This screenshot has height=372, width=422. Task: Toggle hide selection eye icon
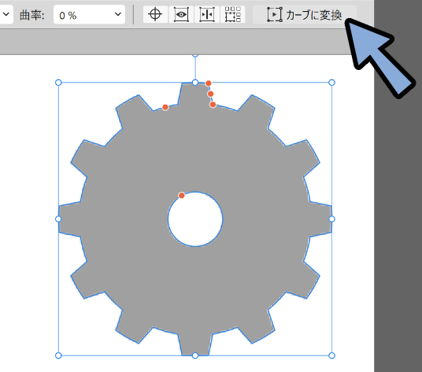pyautogui.click(x=181, y=14)
